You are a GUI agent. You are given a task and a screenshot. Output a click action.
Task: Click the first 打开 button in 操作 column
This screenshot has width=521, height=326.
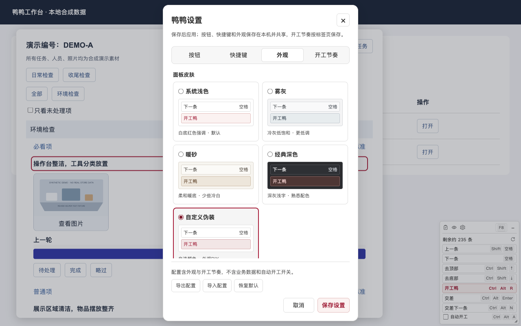pos(428,126)
